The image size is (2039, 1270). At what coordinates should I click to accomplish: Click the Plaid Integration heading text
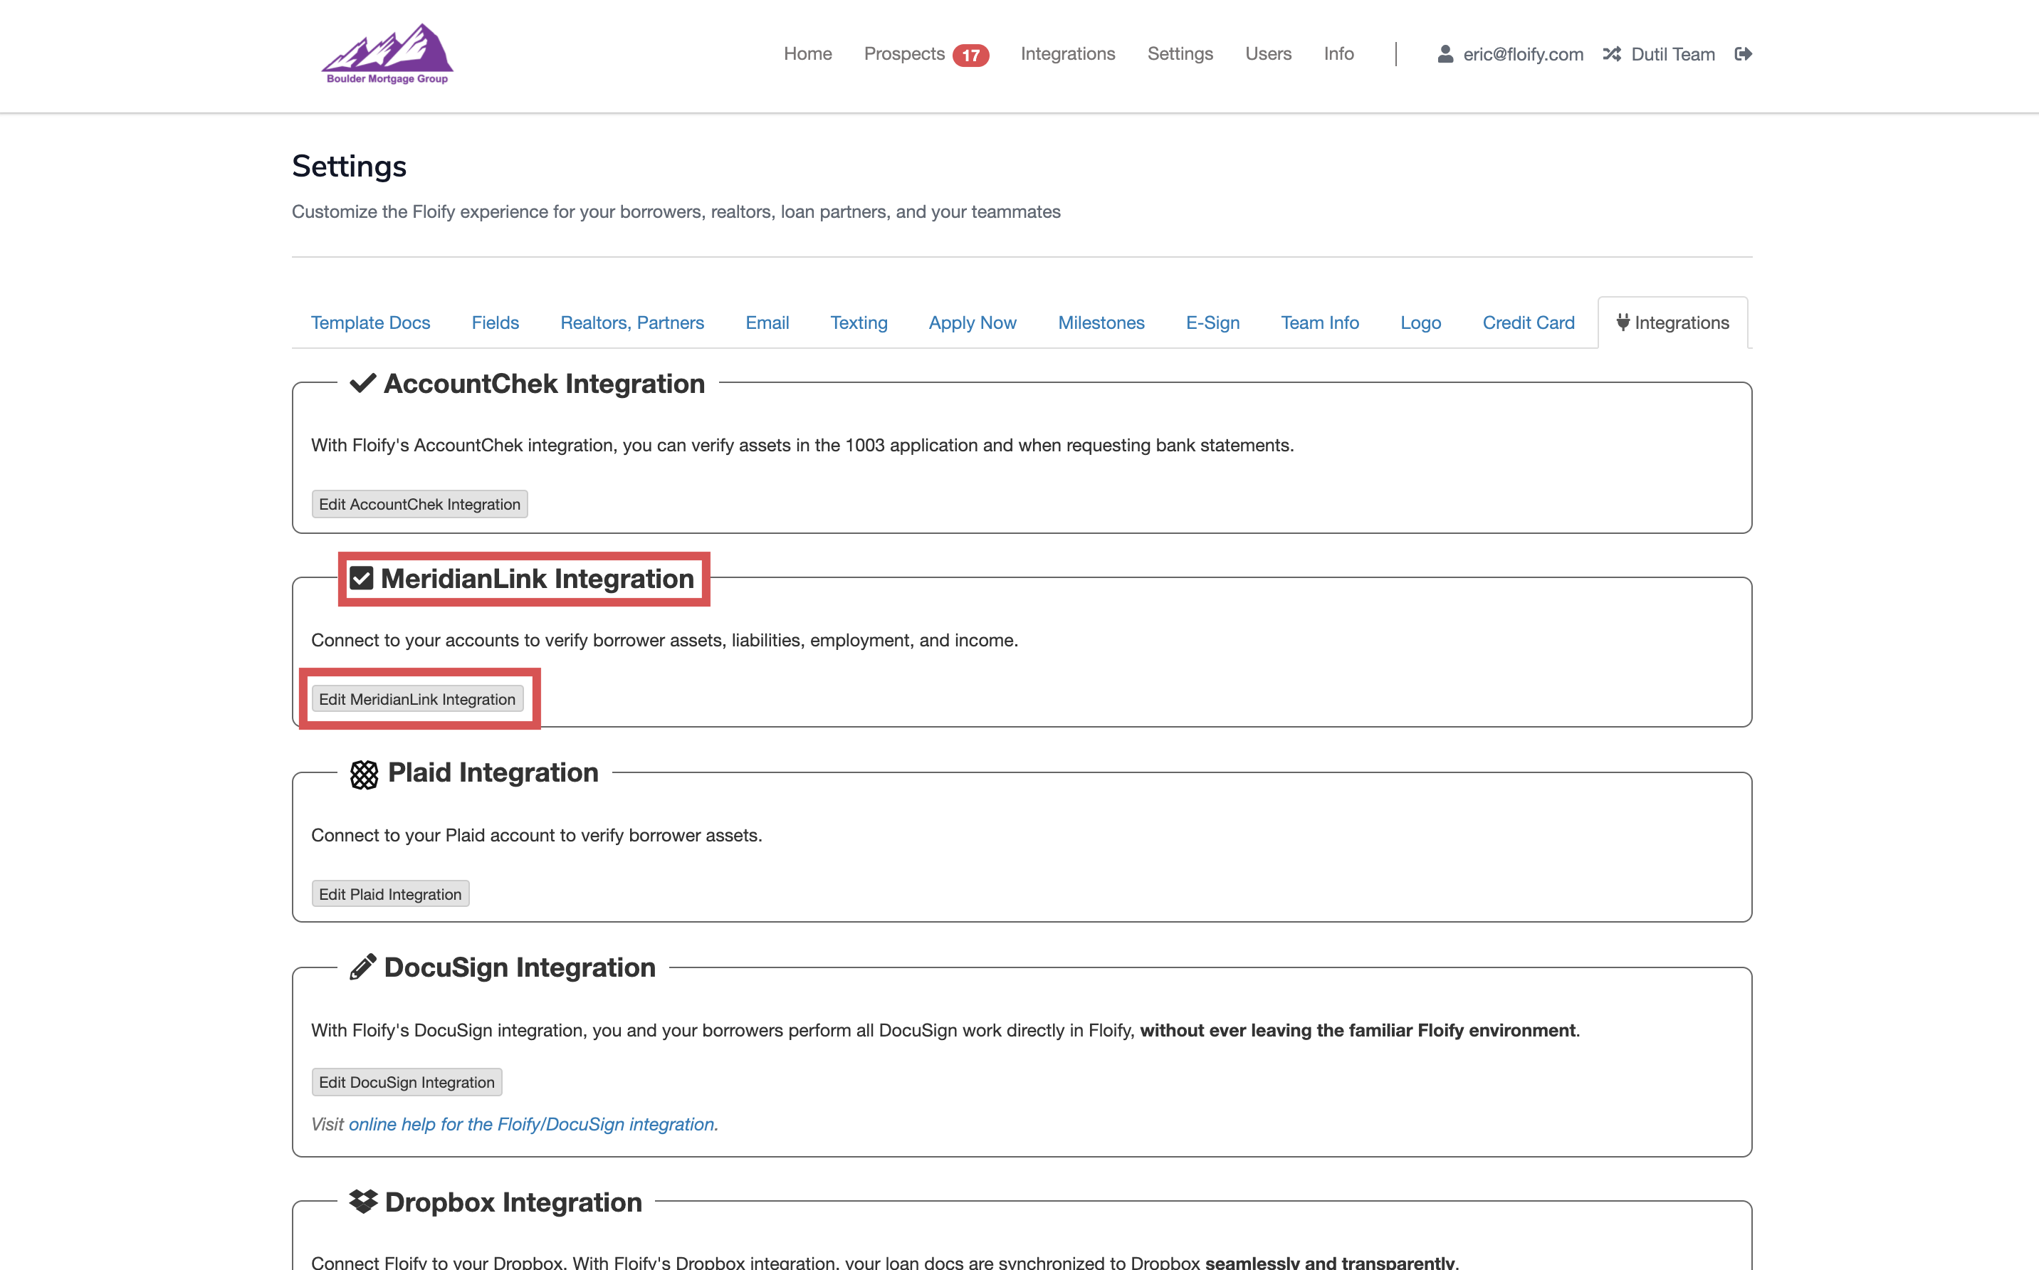coord(493,773)
